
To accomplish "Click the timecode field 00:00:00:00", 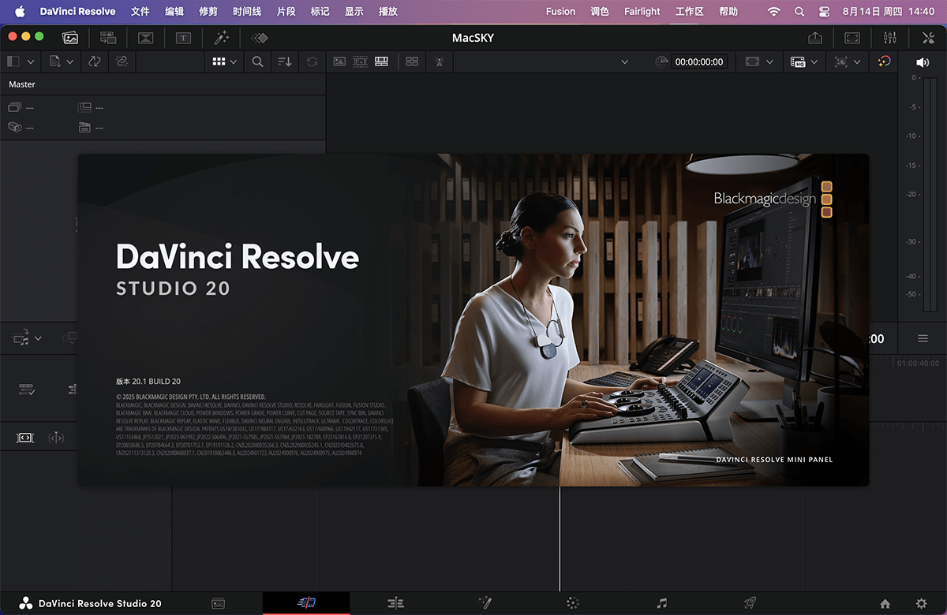I will (x=699, y=61).
